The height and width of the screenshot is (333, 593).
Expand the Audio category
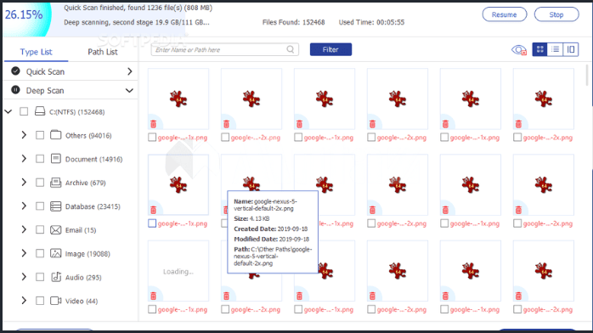click(24, 277)
